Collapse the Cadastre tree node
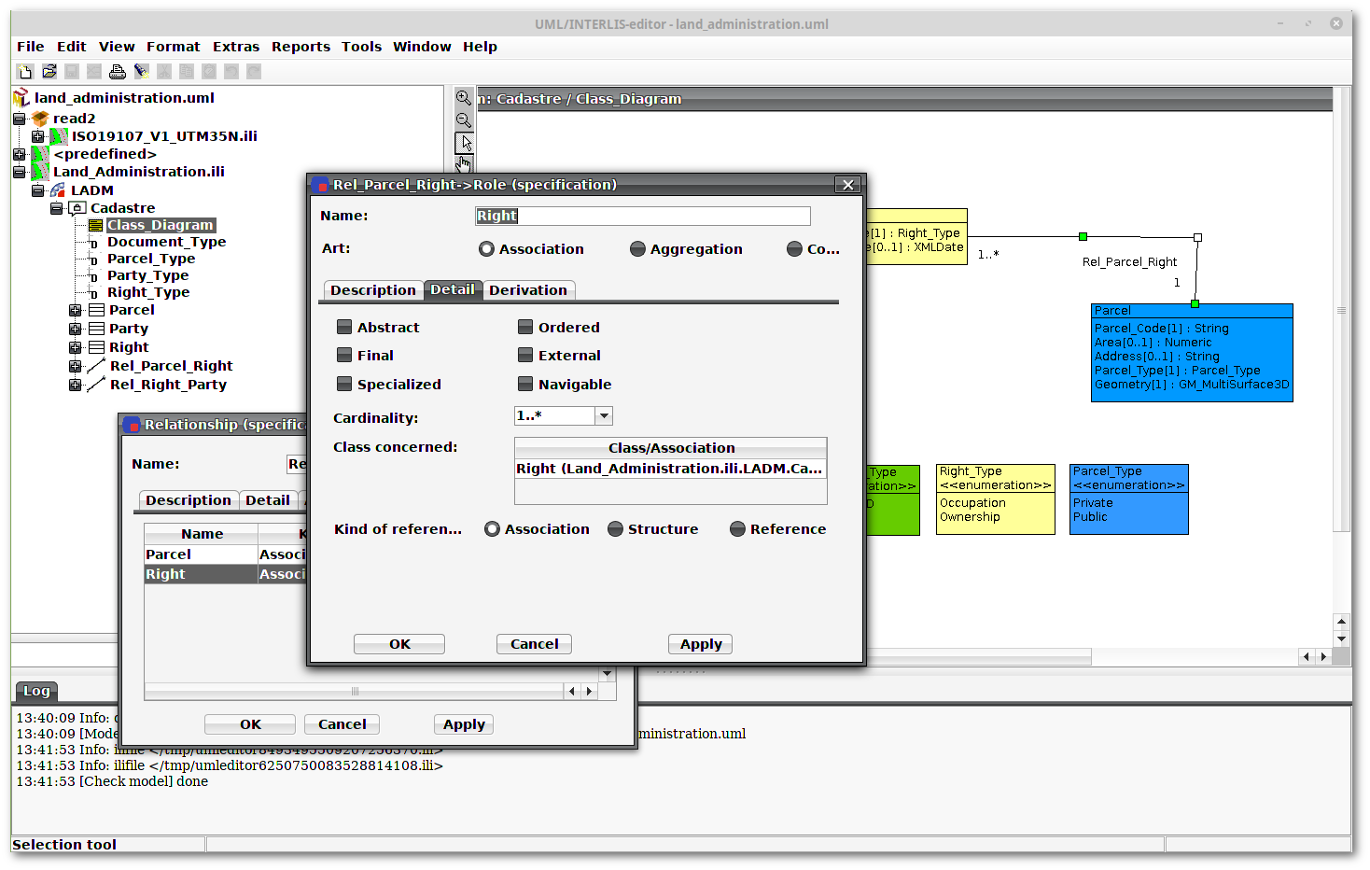1370x870 pixels. coord(56,208)
